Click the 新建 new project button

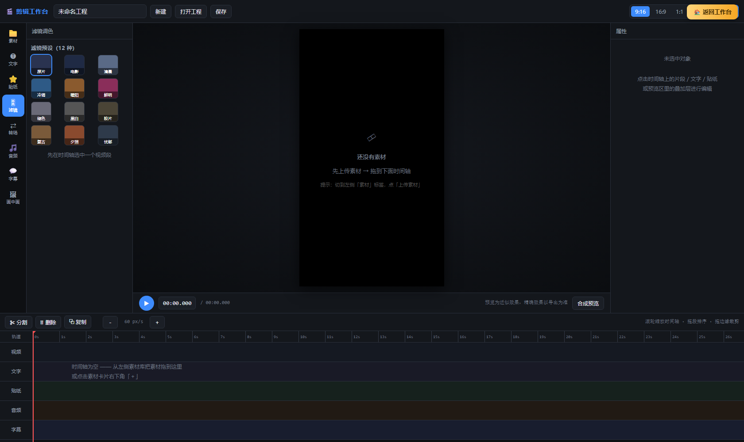click(x=161, y=11)
